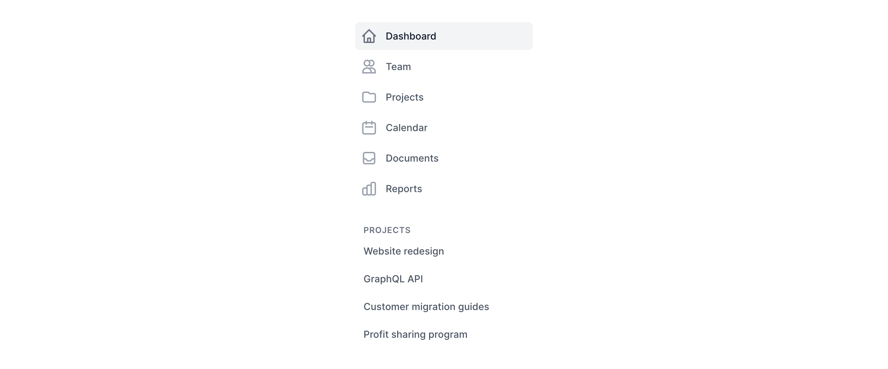This screenshot has width=888, height=369.
Task: Click the Reports bar chart icon
Action: click(369, 189)
